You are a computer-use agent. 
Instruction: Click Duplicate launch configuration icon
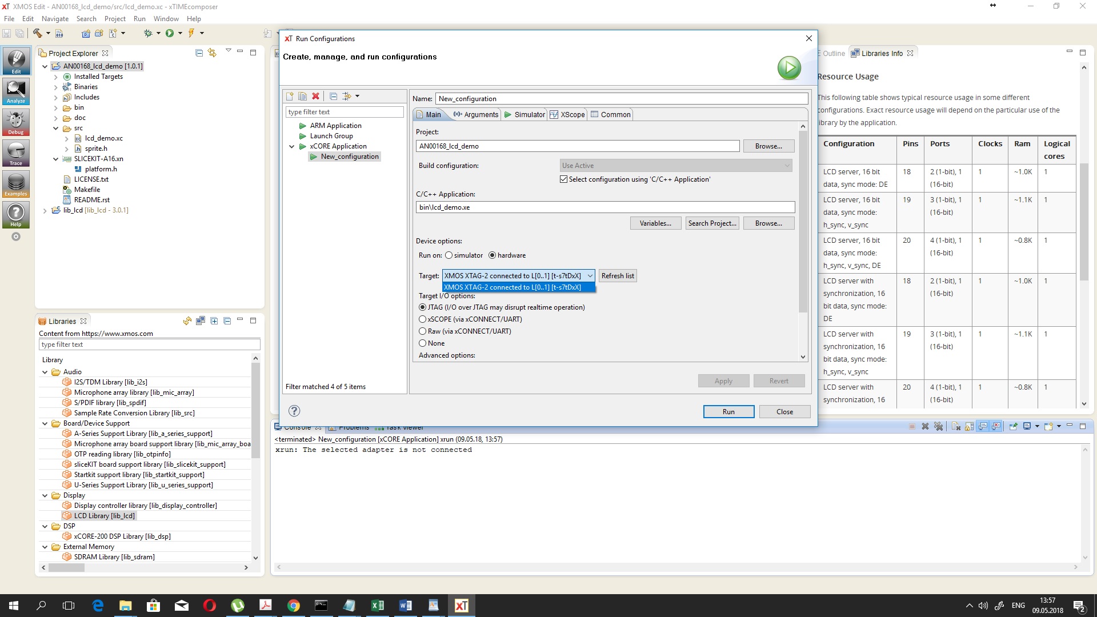point(303,96)
